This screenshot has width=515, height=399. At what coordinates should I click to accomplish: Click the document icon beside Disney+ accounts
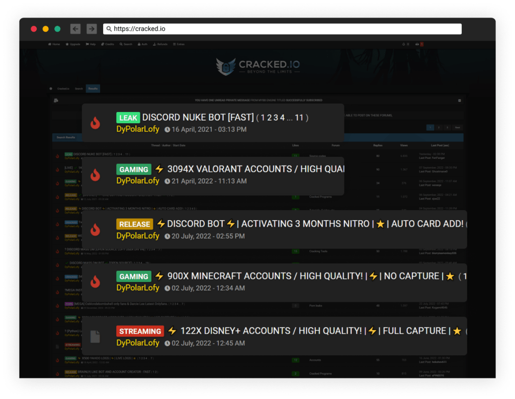pos(95,336)
